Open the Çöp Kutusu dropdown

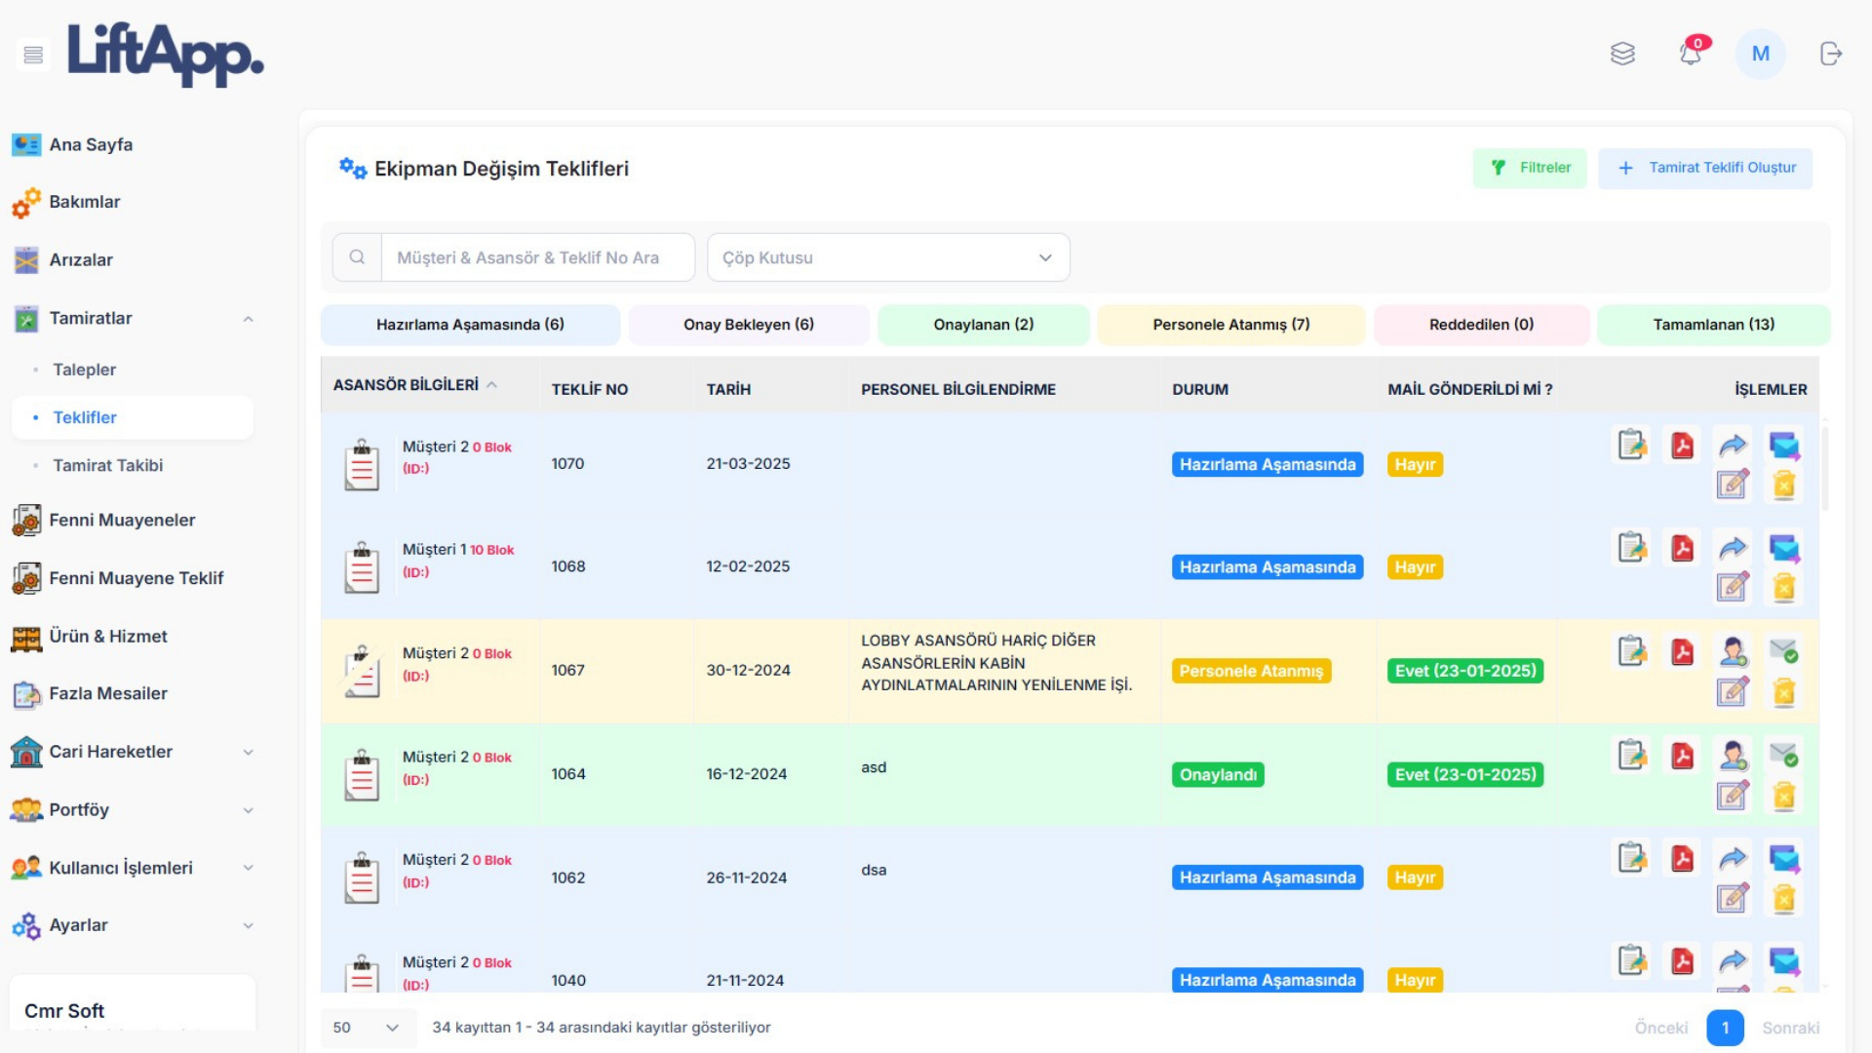pyautogui.click(x=887, y=257)
